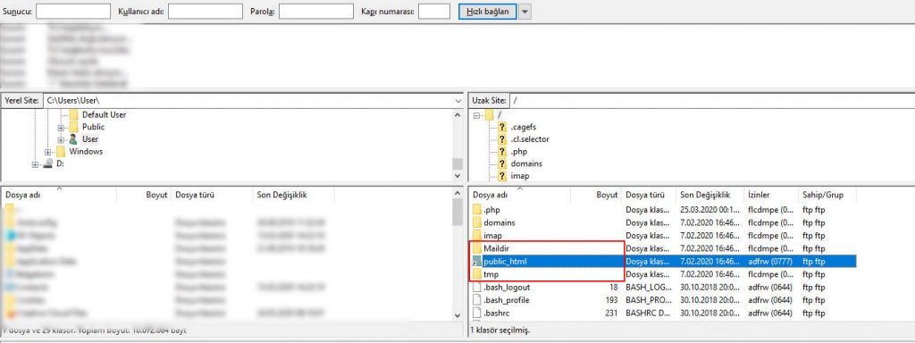Select .cl.selector question-mark folder icon

502,139
